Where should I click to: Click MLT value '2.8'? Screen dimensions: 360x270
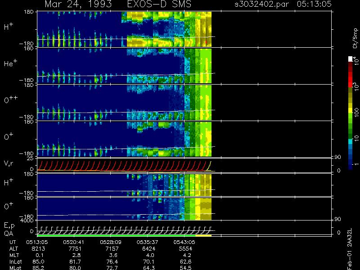76,255
